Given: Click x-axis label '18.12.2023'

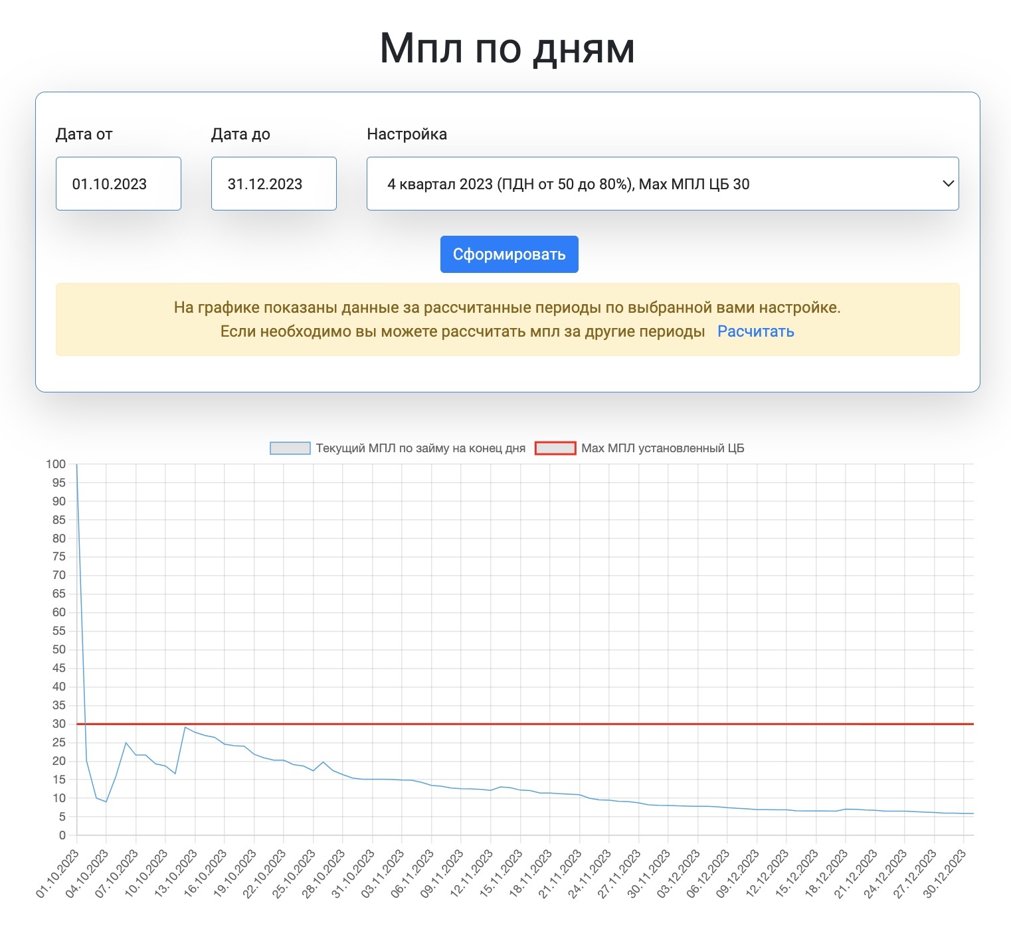Looking at the screenshot, I should [x=826, y=874].
